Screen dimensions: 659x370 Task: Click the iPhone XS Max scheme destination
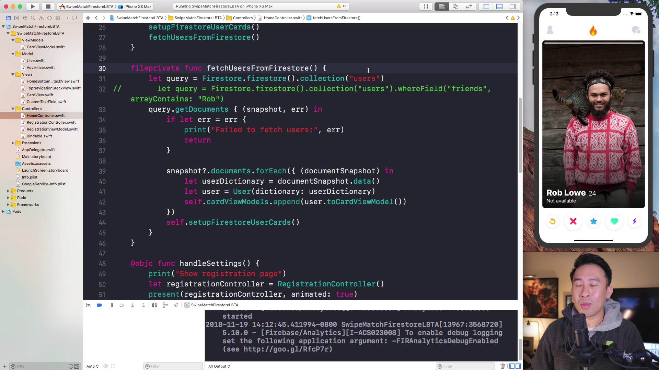click(138, 6)
